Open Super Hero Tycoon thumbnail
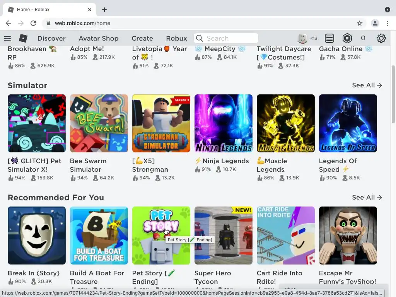Image resolution: width=396 pixels, height=297 pixels. 224,236
